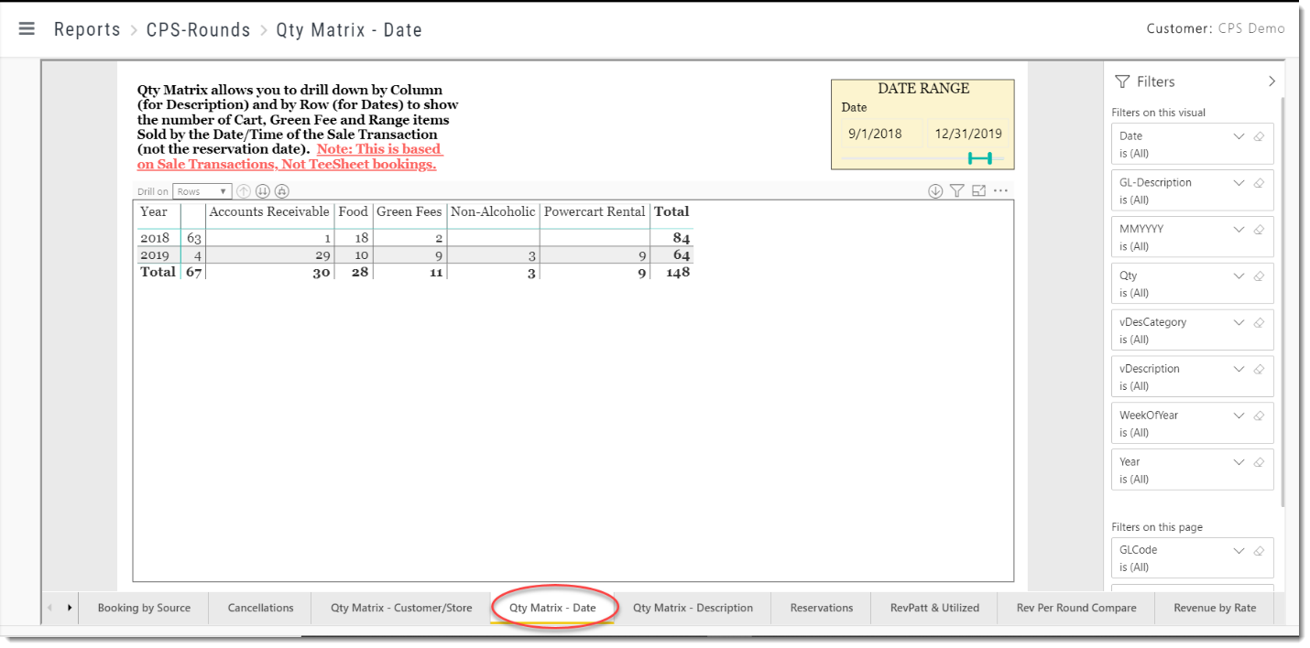1310x648 pixels.
Task: Open More options for the matrix visual
Action: coord(1000,189)
